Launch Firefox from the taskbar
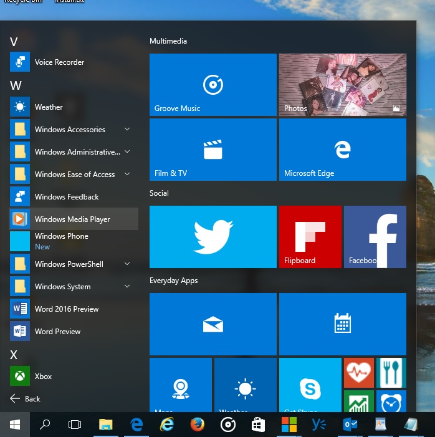The image size is (435, 437). point(198,425)
